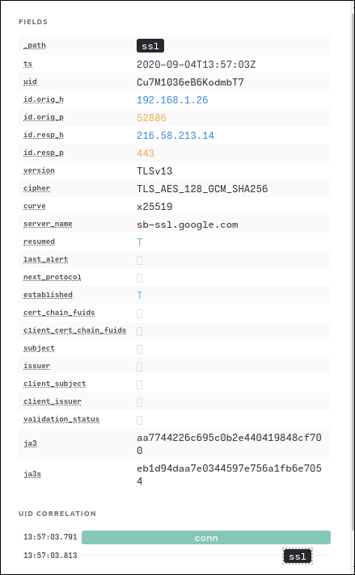This screenshot has height=575, width=355.
Task: Select the ssl tag in UID correlation
Action: [298, 556]
